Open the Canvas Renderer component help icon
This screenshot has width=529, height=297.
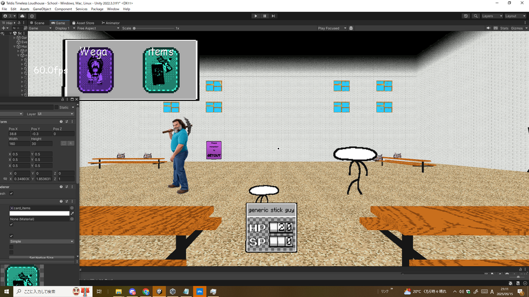coord(61,187)
